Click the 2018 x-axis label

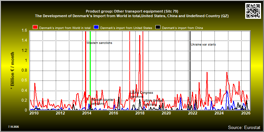[140, 113]
